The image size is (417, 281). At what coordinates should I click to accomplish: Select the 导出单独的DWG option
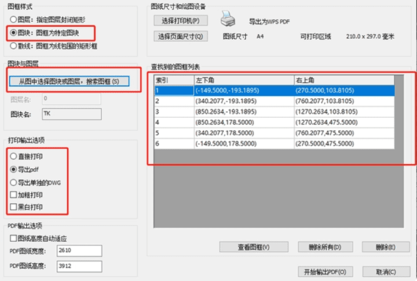click(x=13, y=182)
